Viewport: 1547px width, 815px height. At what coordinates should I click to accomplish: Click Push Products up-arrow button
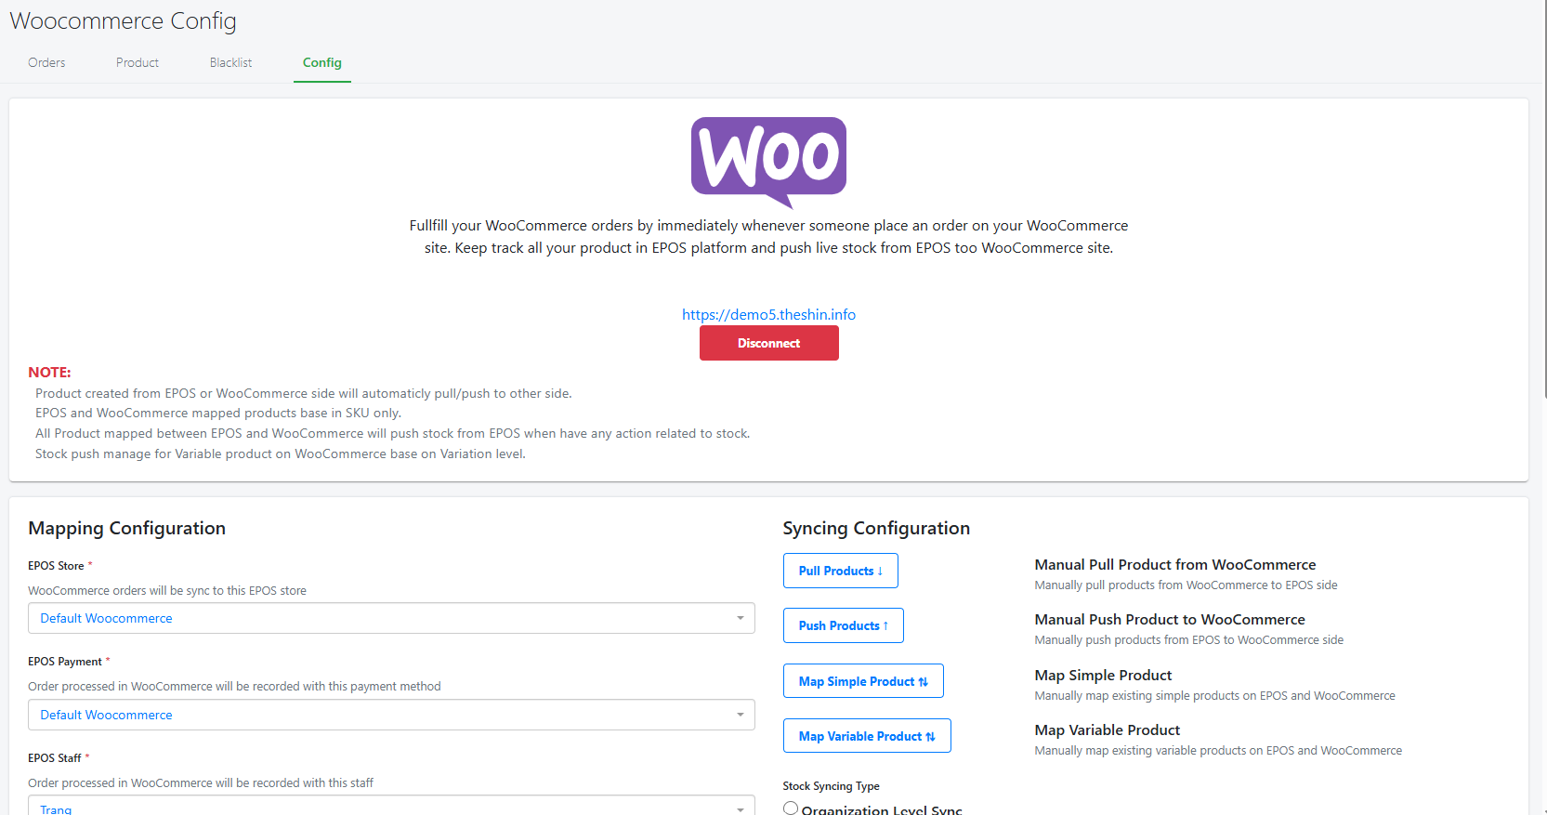(843, 625)
